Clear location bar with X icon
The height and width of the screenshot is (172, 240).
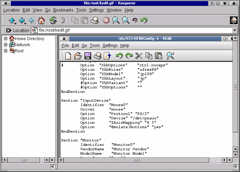tap(8, 30)
